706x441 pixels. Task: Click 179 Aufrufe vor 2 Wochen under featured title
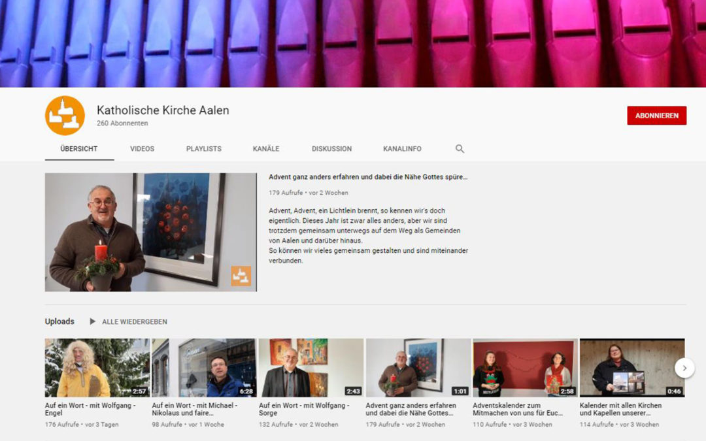(309, 193)
